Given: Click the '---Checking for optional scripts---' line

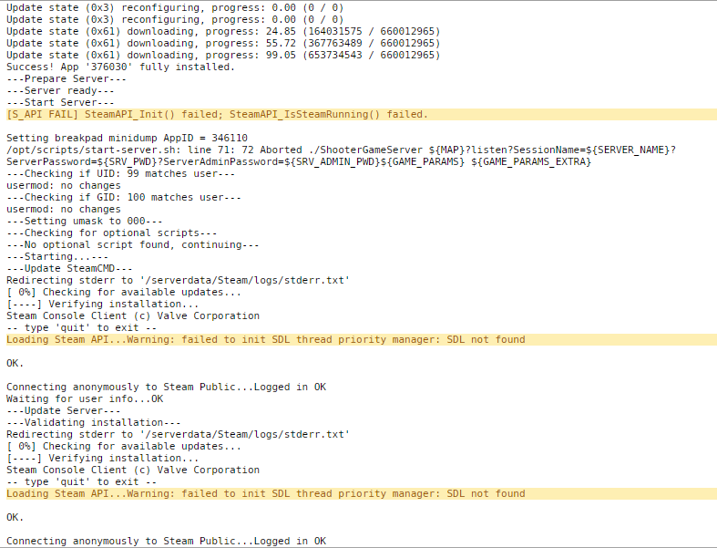Looking at the screenshot, I should (x=111, y=233).
